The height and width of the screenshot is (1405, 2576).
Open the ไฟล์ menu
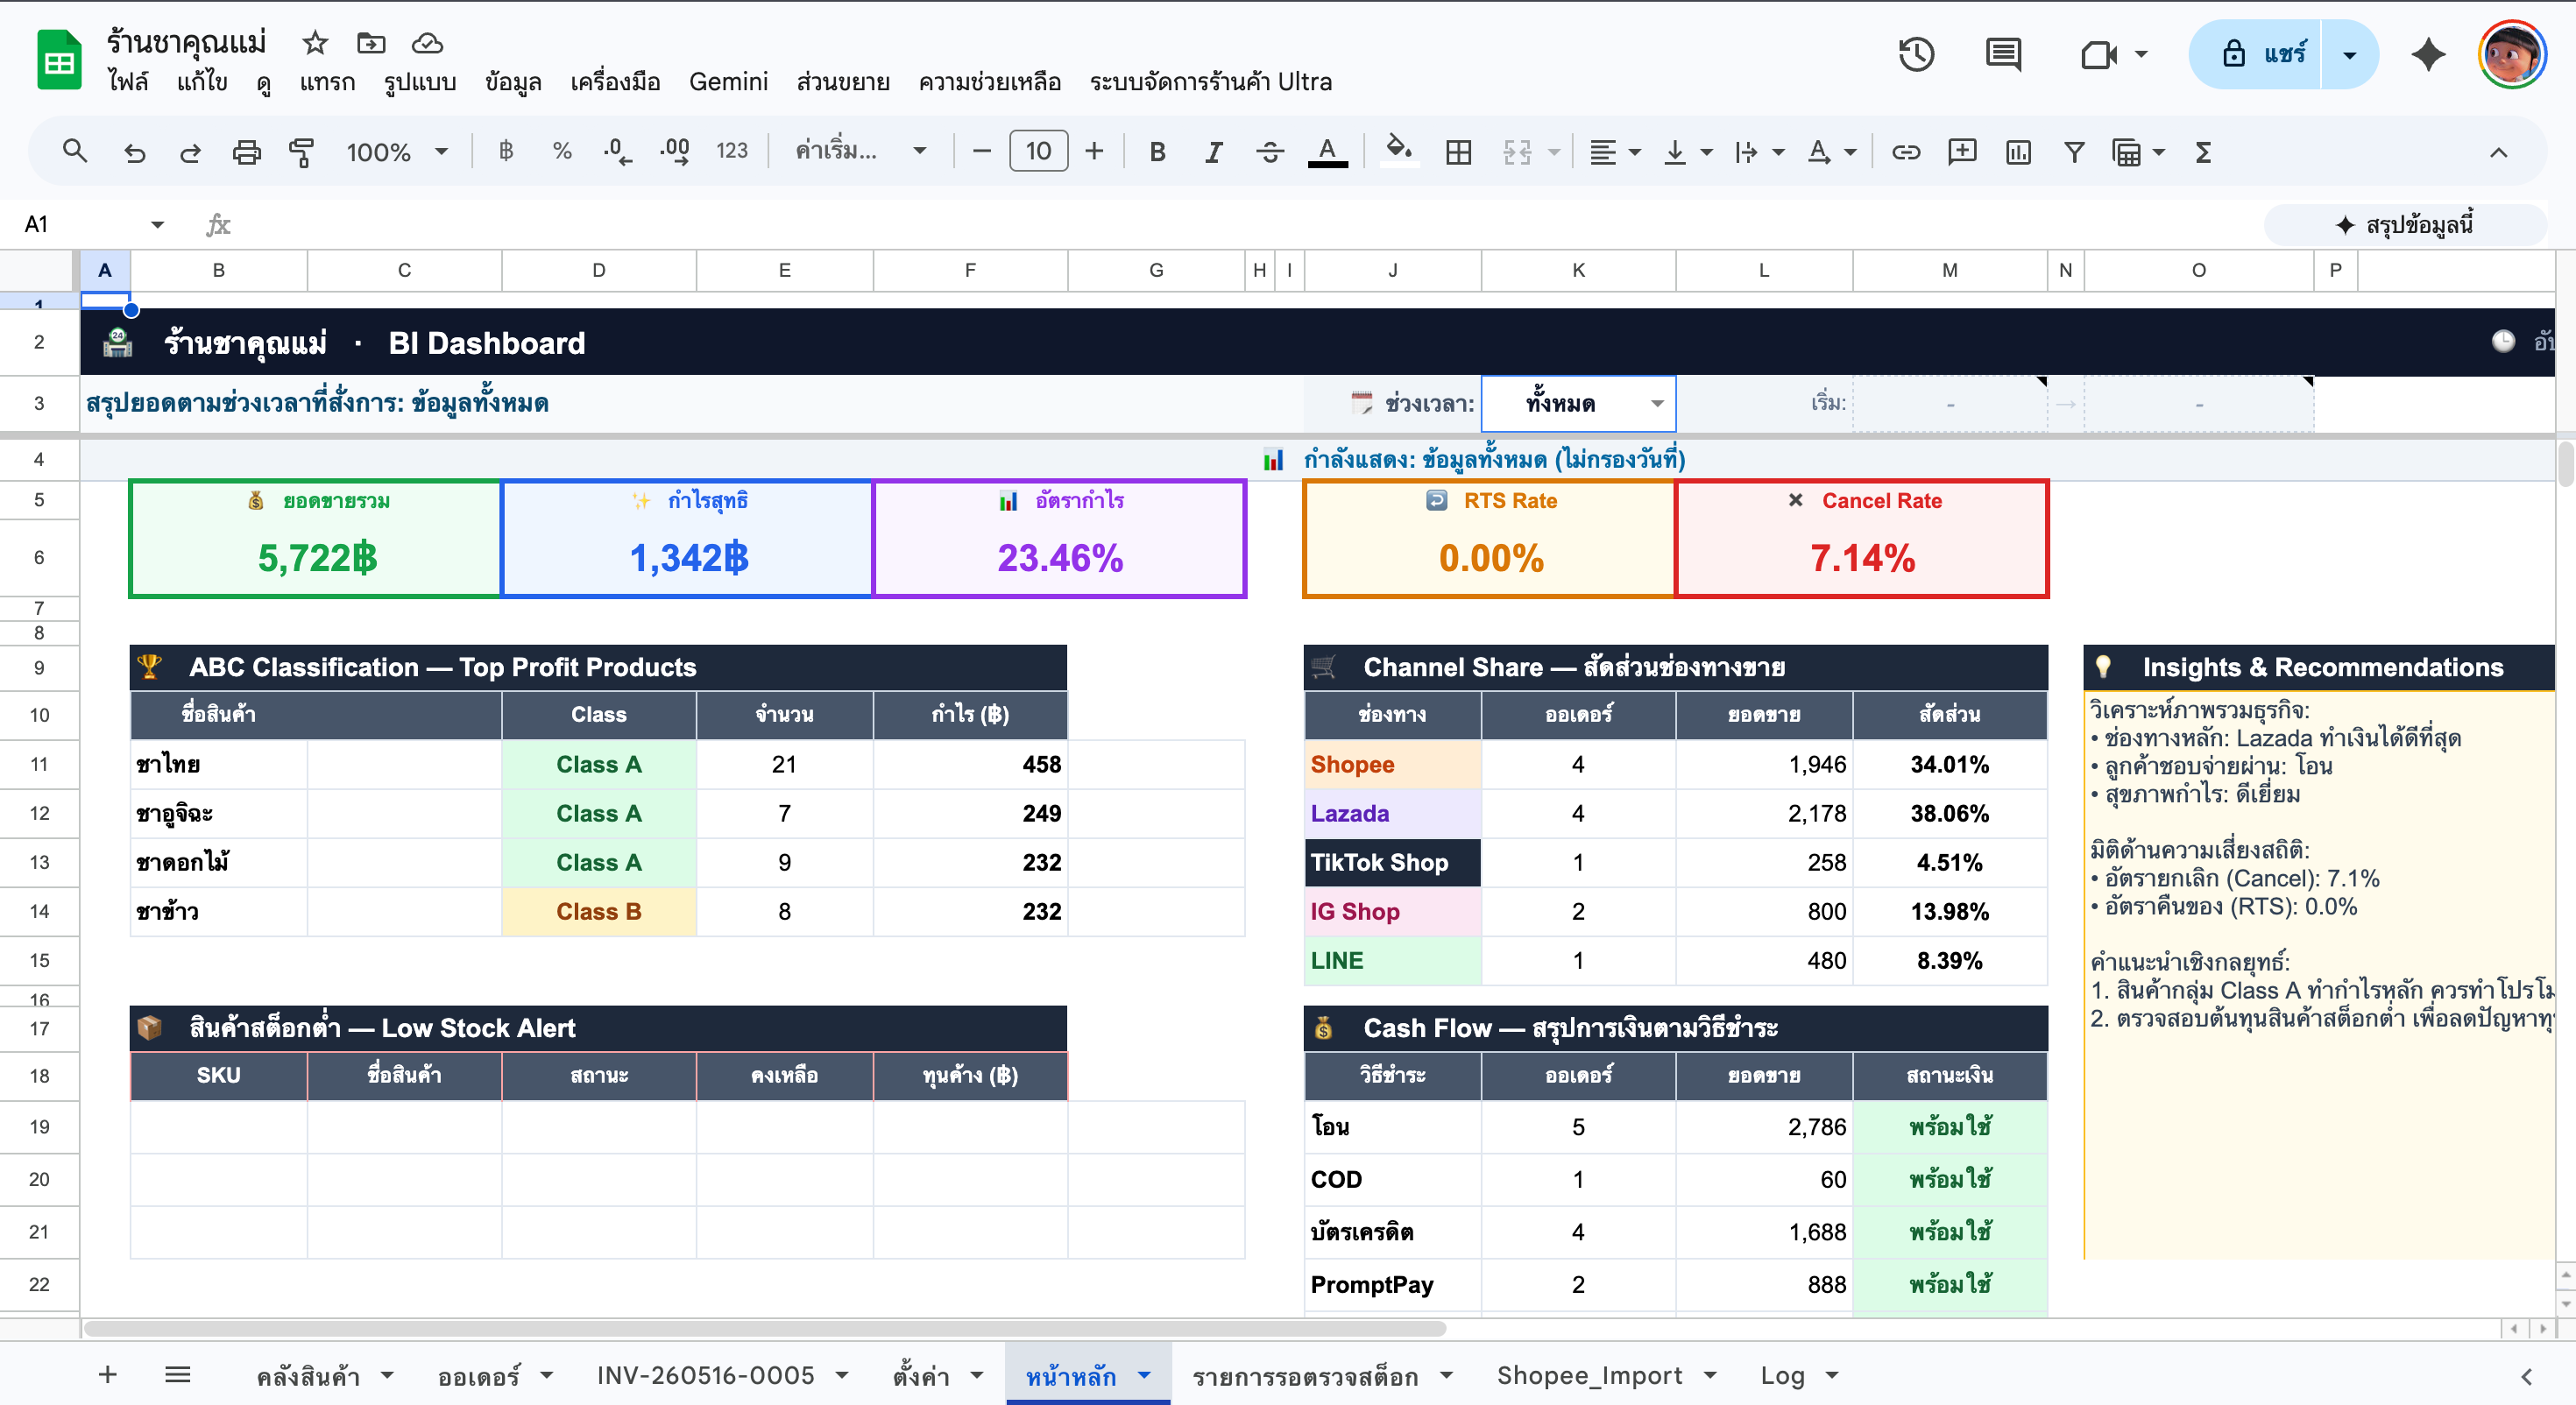(128, 82)
